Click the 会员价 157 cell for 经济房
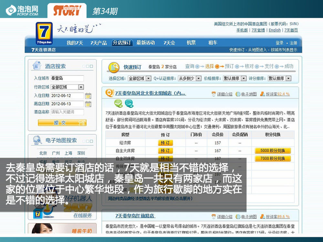Viewport: 323px width, 242px height. pyautogui.click(x=218, y=143)
